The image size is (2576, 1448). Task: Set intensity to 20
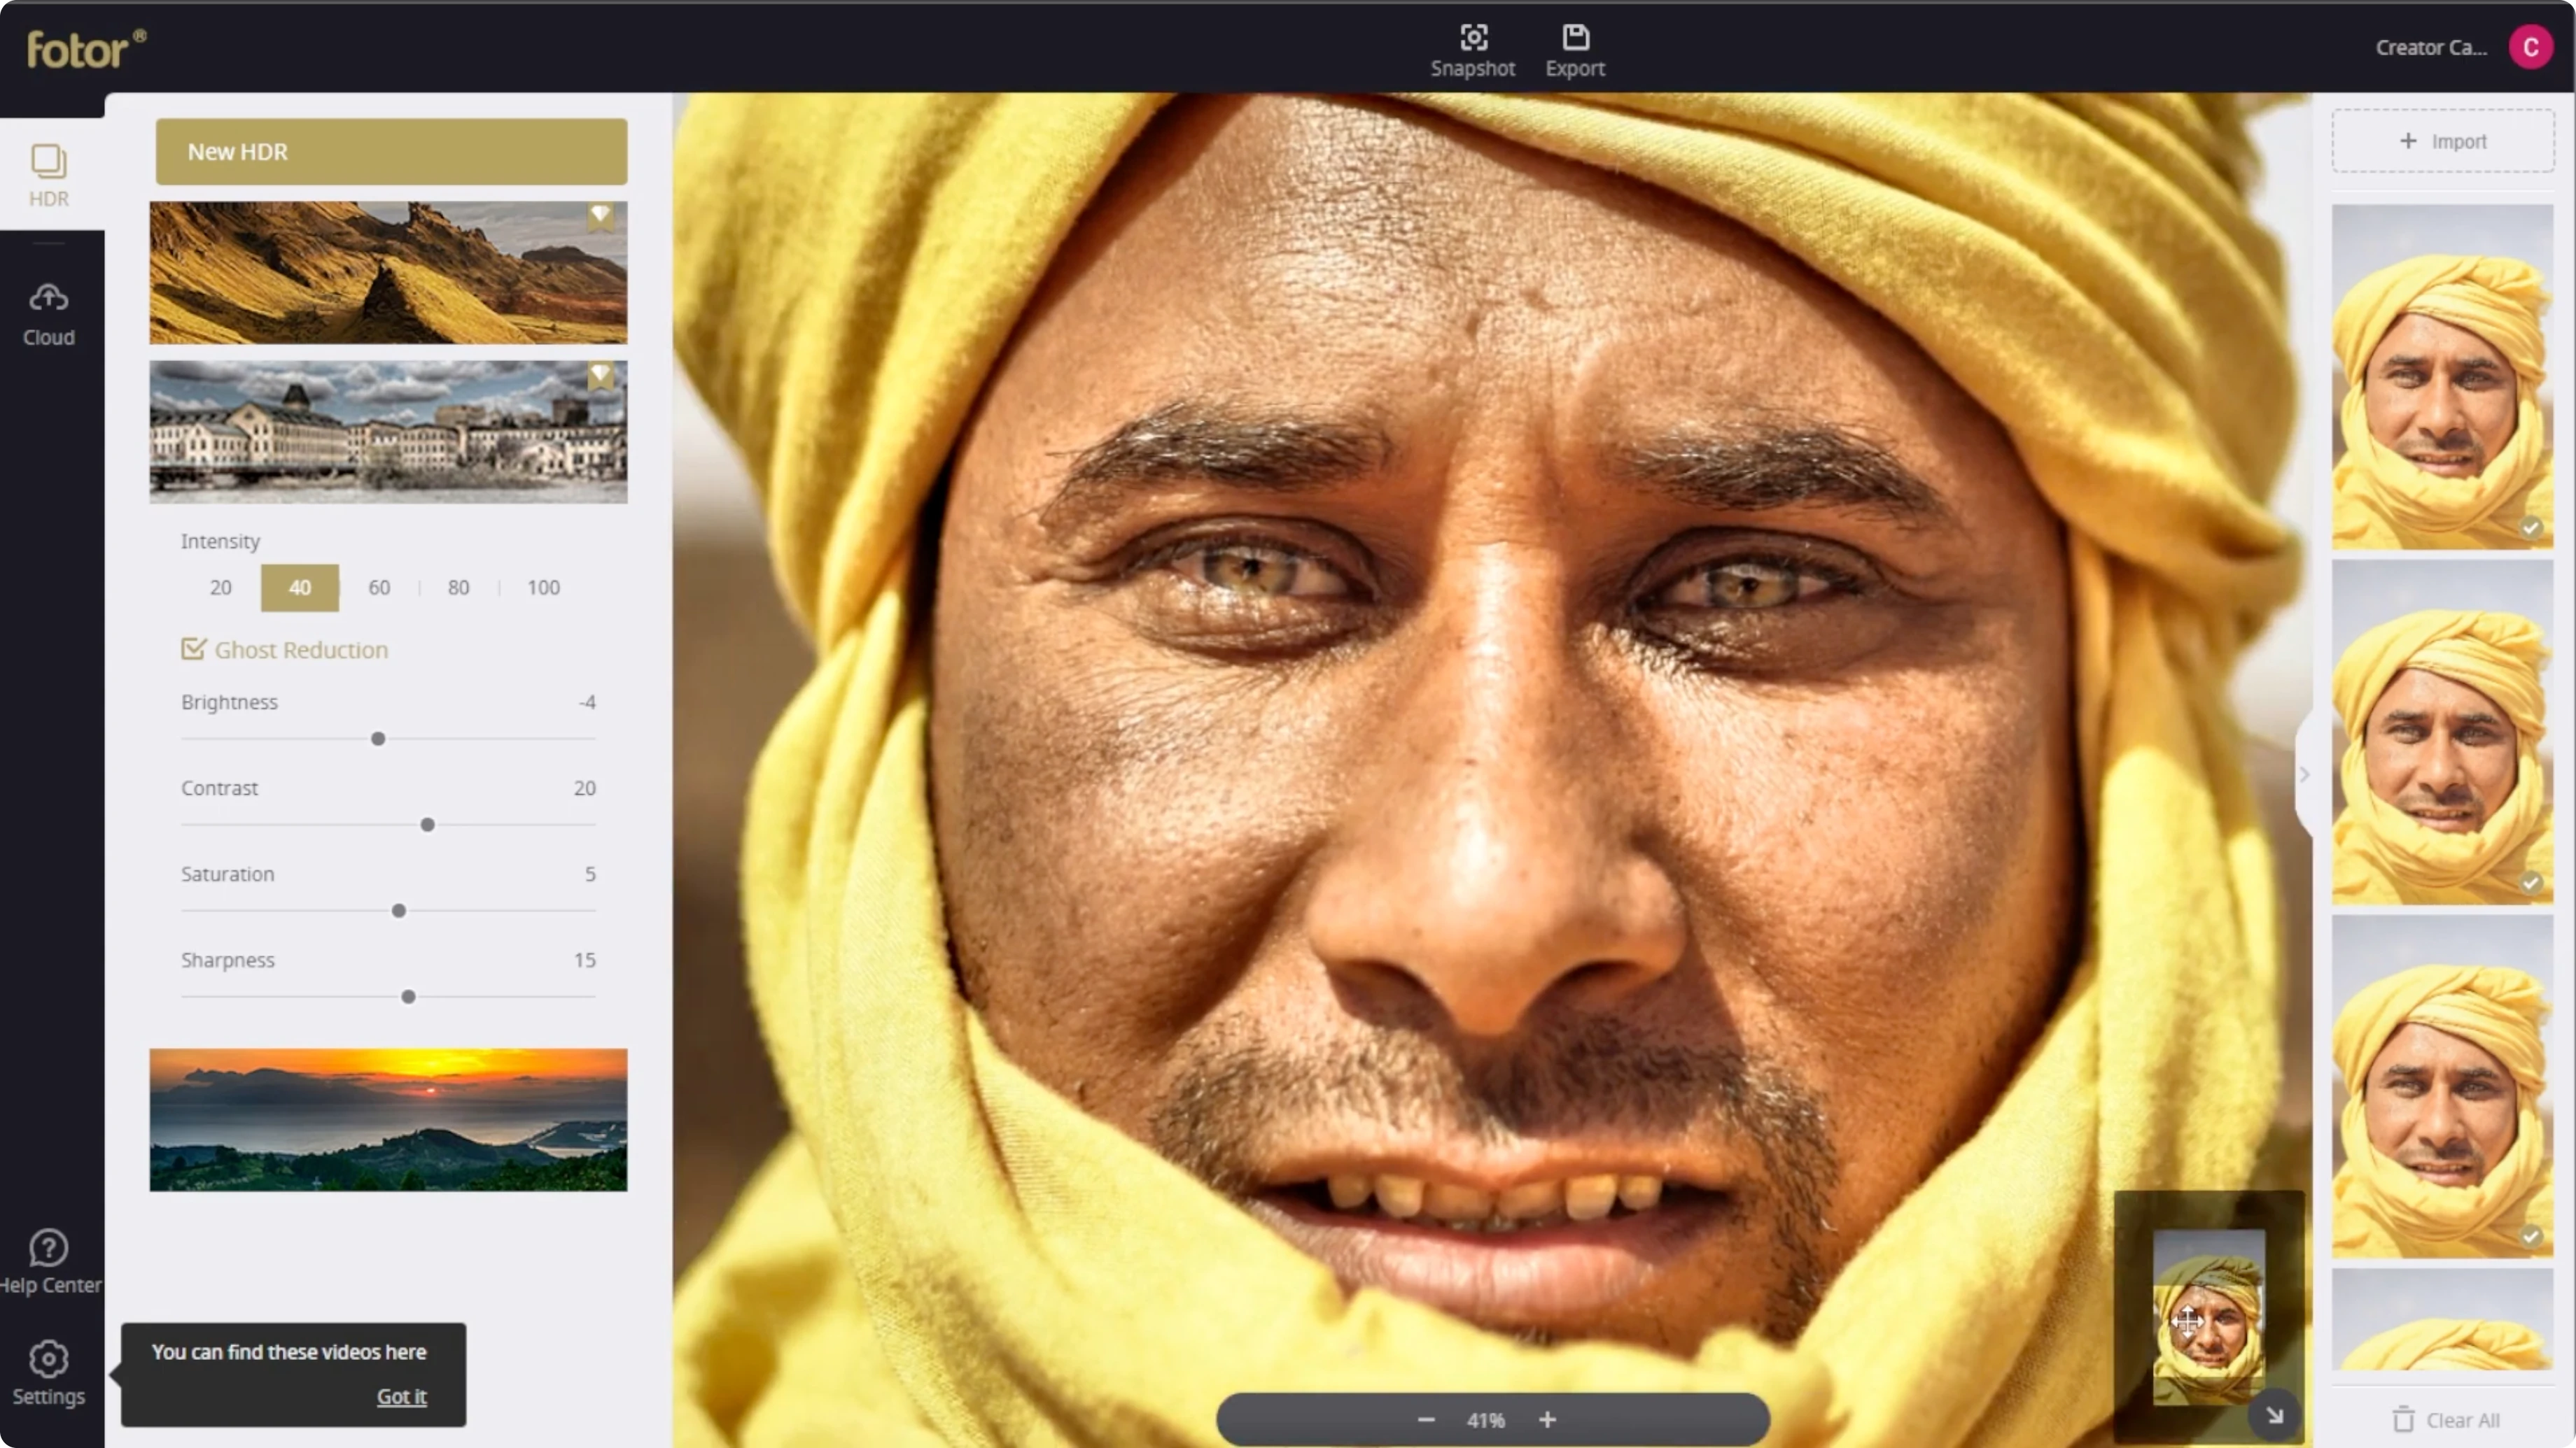220,588
